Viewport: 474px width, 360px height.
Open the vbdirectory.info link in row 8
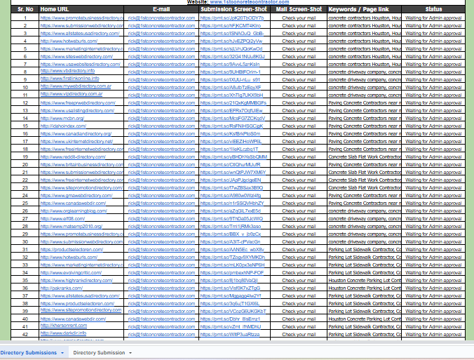click(67, 71)
